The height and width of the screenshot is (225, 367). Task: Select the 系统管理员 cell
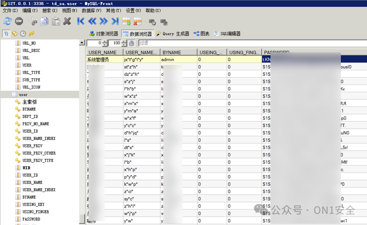click(105, 59)
